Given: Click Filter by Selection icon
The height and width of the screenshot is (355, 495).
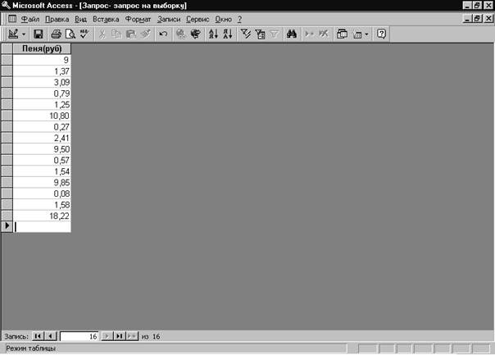Looking at the screenshot, I should pos(245,34).
